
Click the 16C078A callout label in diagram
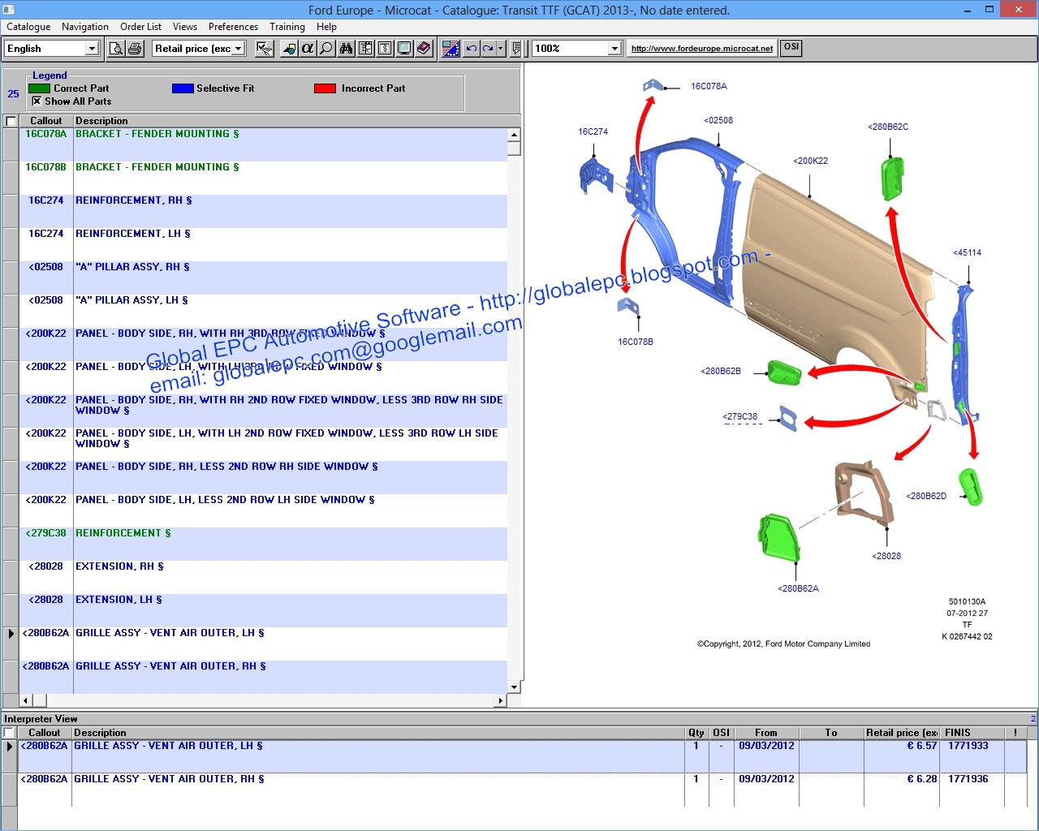point(709,86)
